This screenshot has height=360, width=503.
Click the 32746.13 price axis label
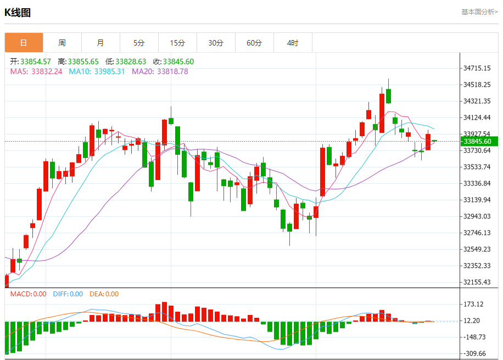477,233
